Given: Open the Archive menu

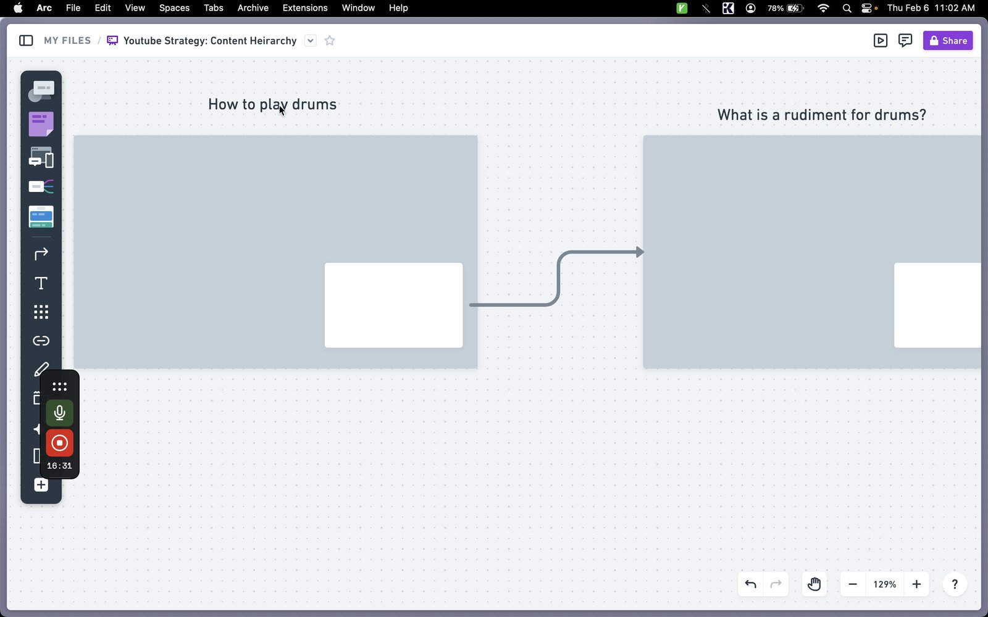Looking at the screenshot, I should point(253,8).
